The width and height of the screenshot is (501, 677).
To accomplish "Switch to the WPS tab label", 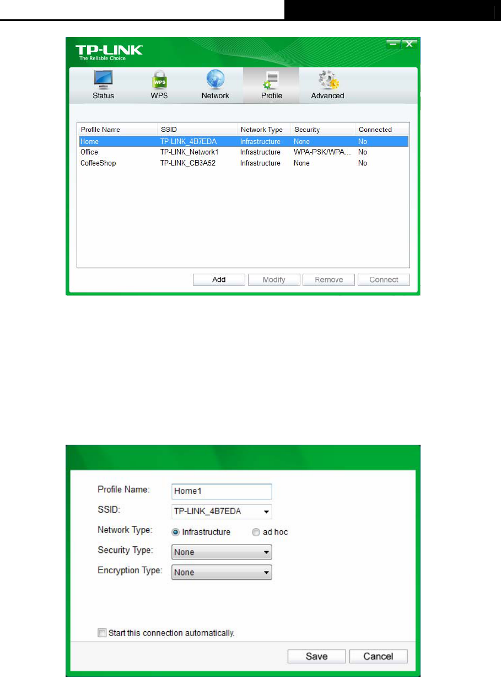I will click(x=159, y=95).
